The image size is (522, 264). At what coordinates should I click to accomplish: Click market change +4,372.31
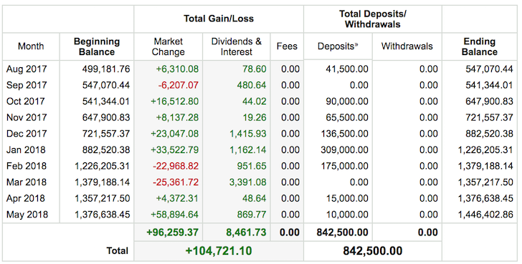point(177,198)
